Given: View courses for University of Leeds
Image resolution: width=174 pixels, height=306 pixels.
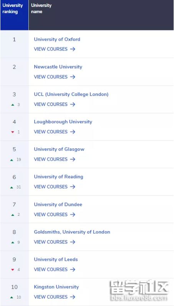Looking at the screenshot, I should tap(55, 269).
